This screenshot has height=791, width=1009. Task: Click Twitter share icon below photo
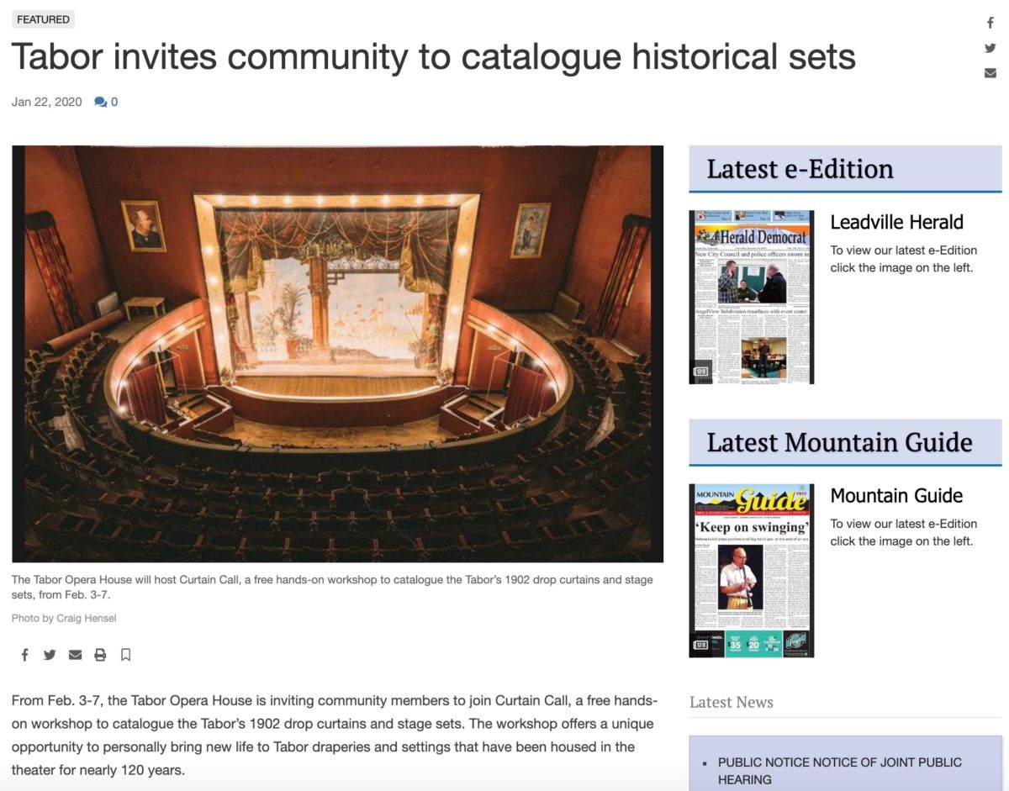pos(50,655)
